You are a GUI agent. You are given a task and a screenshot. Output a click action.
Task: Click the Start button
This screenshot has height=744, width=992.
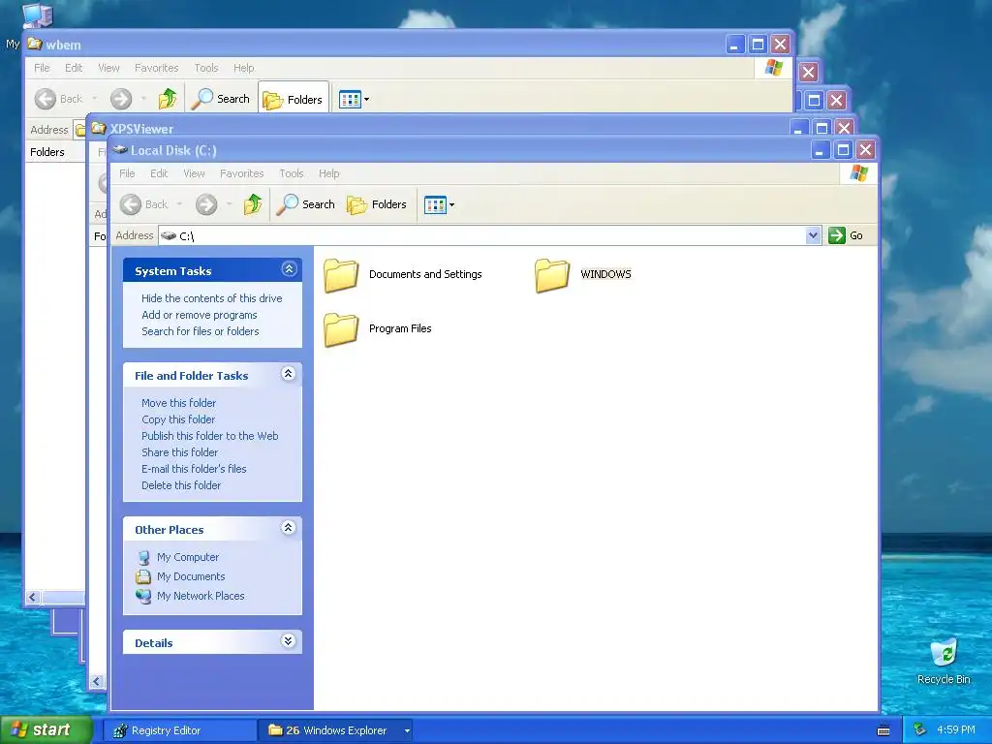coord(46,730)
